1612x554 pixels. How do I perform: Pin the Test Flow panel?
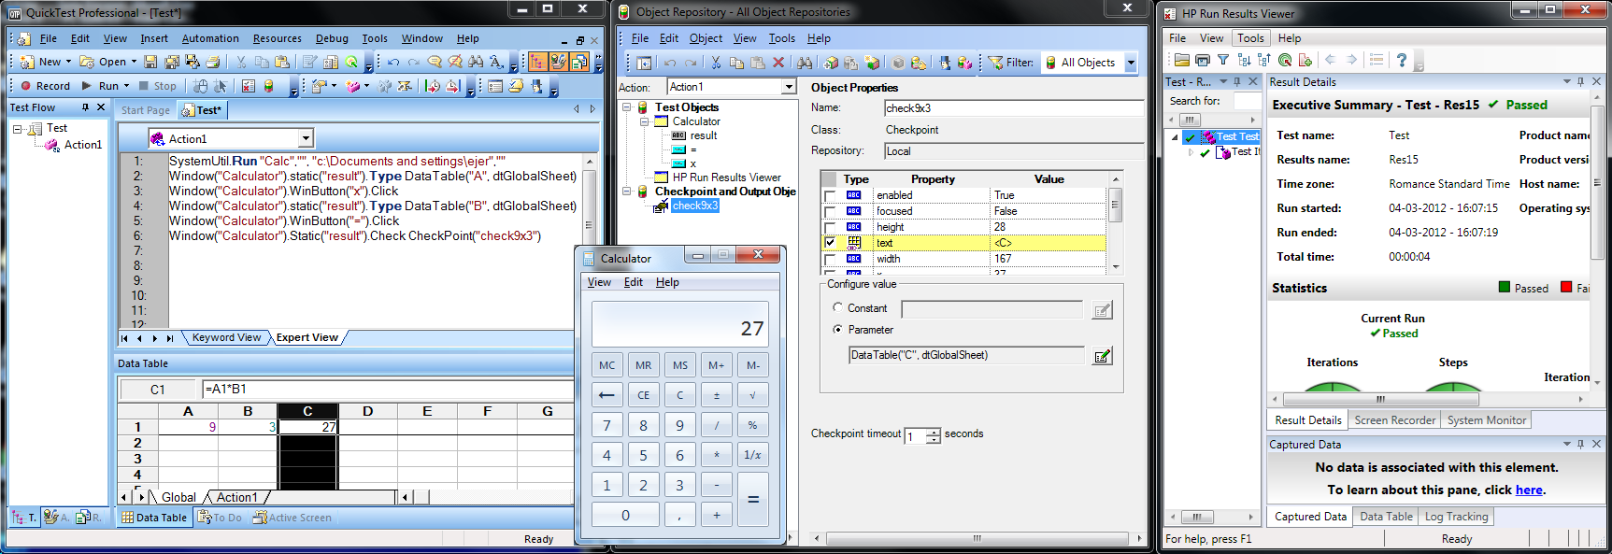[85, 107]
